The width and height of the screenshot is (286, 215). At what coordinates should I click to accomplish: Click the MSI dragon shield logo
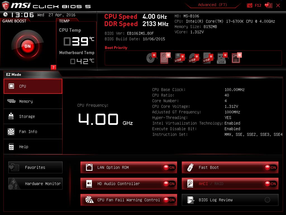[6, 6]
